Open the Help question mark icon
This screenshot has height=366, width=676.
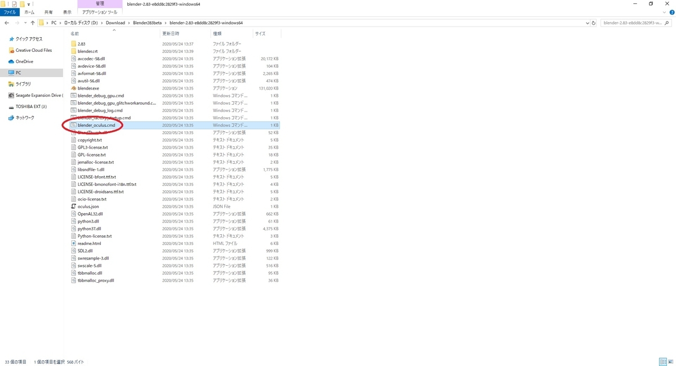671,11
